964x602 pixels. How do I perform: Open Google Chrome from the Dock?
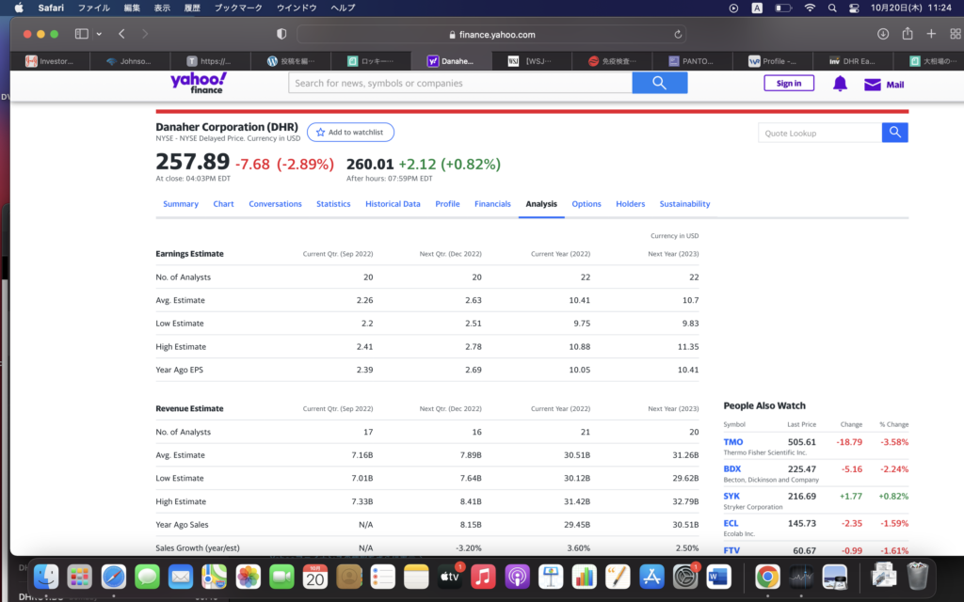[767, 576]
